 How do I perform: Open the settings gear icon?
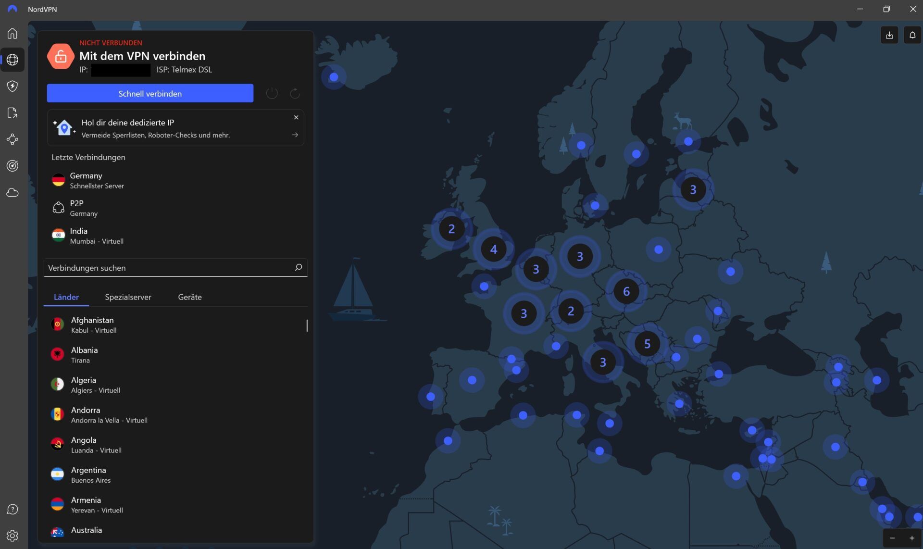coord(12,536)
